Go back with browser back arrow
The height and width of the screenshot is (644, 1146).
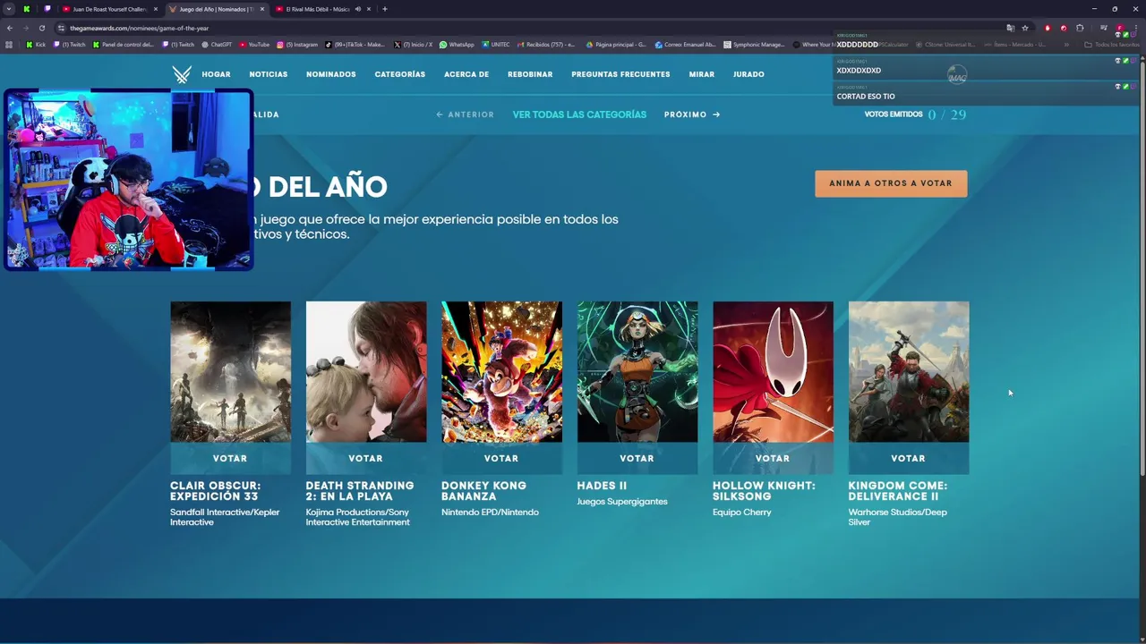(x=9, y=28)
